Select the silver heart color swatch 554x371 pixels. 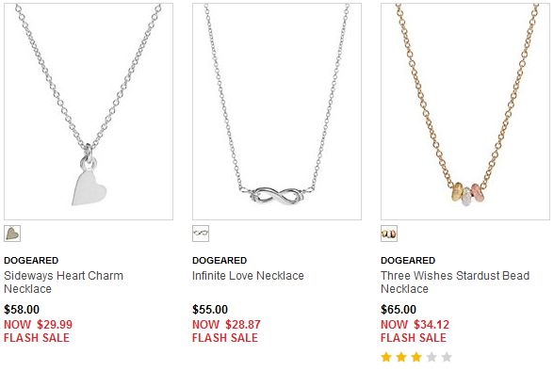(x=12, y=234)
